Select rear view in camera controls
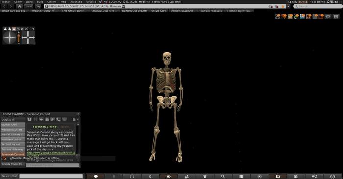The width and height of the screenshot is (343, 179). point(14,29)
